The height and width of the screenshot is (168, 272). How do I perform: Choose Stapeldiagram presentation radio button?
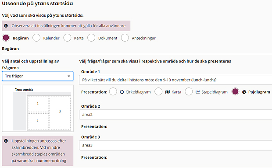pyautogui.click(x=189, y=91)
